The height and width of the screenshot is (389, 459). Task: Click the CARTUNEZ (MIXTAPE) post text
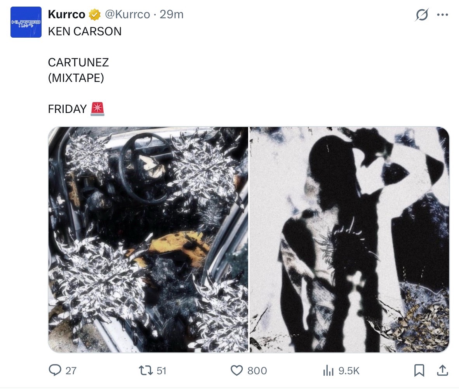78,70
